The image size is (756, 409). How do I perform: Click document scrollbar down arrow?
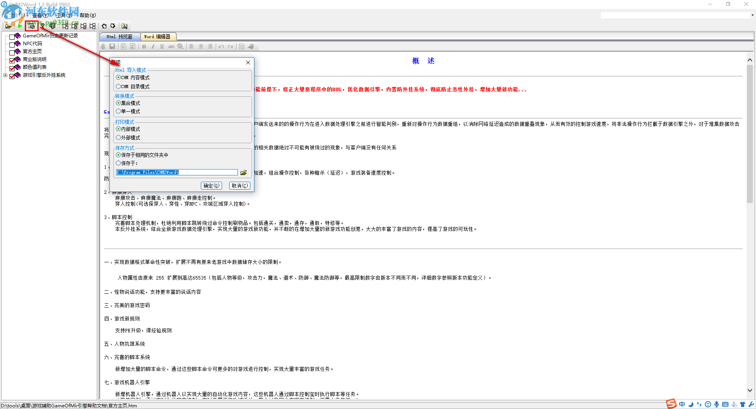coord(750,390)
